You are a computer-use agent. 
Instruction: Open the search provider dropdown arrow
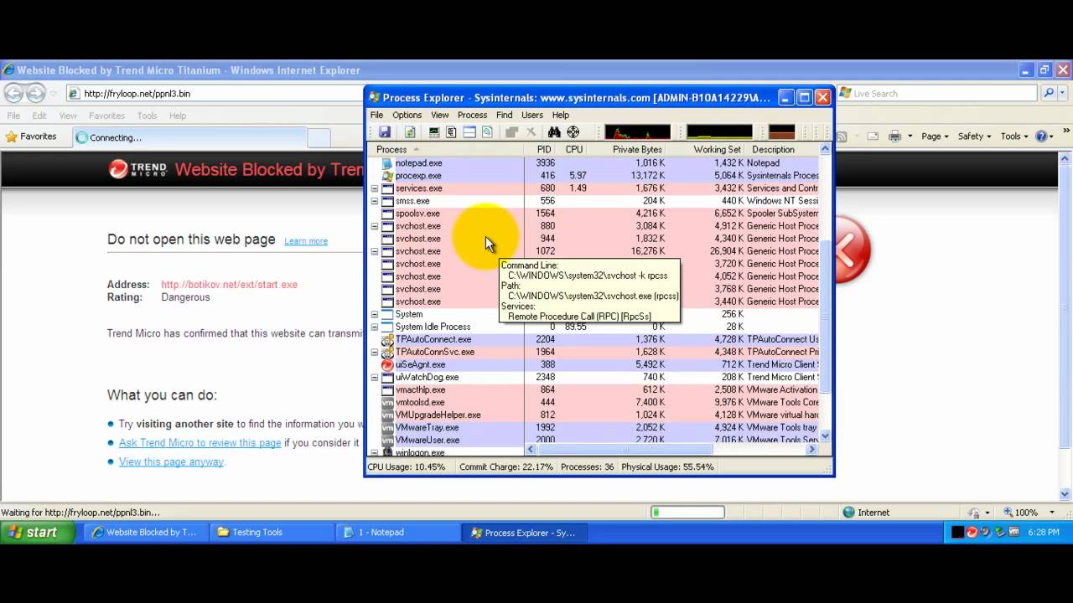[1064, 93]
